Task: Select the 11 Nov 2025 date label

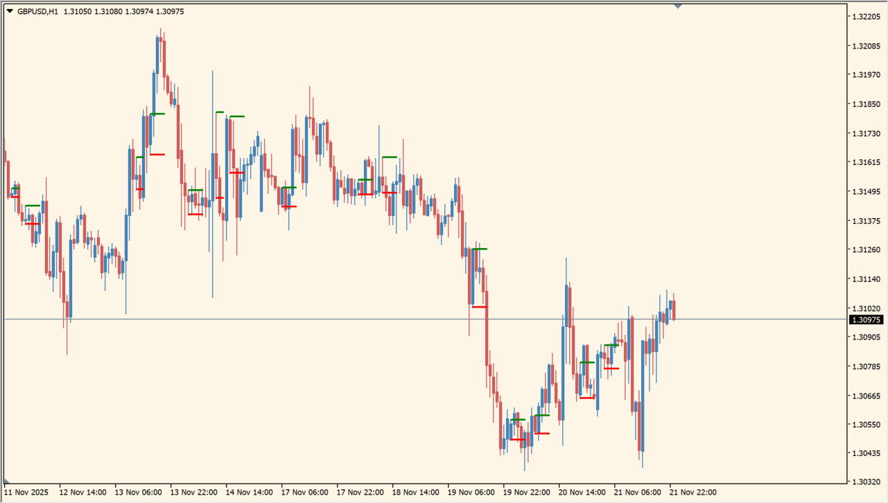Action: (26, 493)
